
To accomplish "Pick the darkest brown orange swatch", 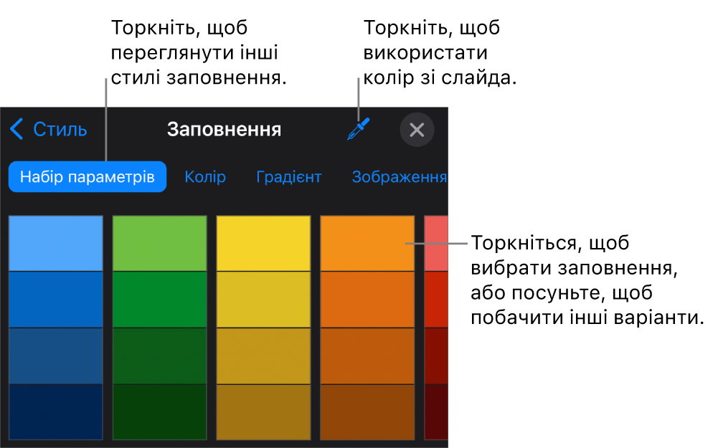I will tap(368, 412).
